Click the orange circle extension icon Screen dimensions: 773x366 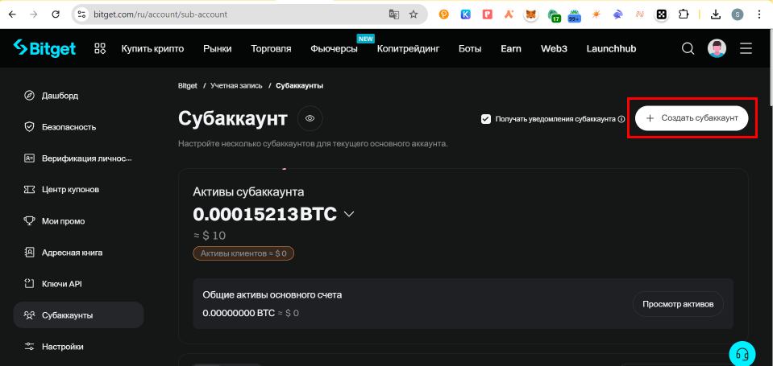coord(443,14)
